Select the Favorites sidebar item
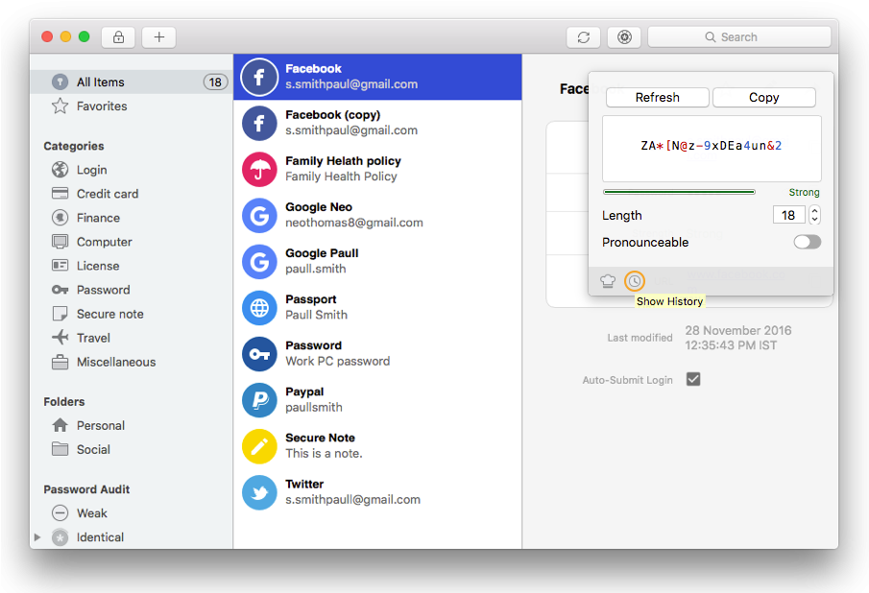 103,106
